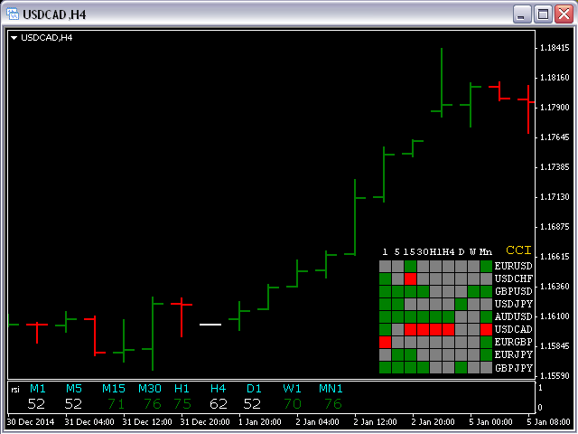Click the rsi value 76 under MN1
The height and width of the screenshot is (434, 578).
click(333, 404)
